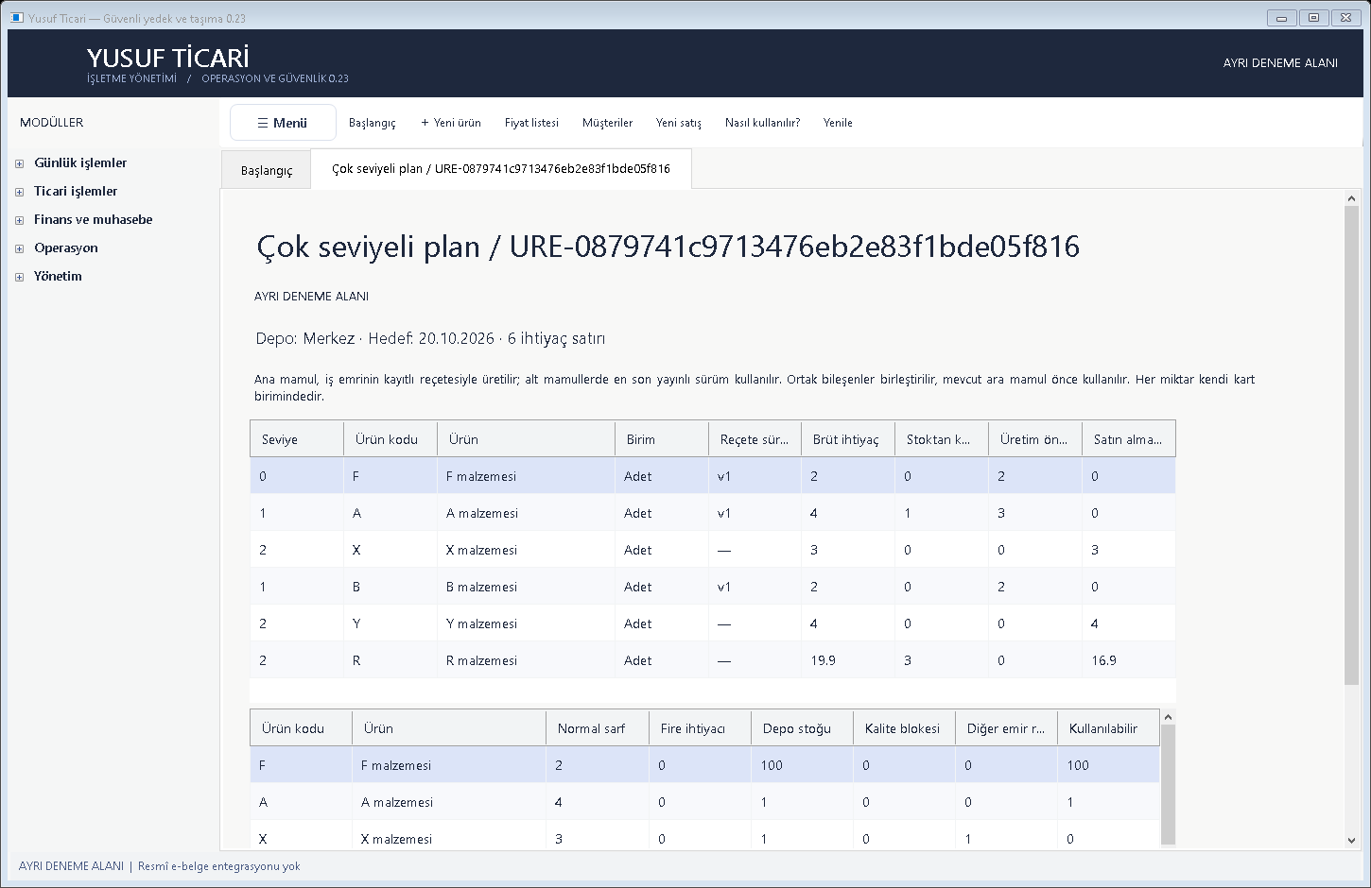This screenshot has width=1371, height=888.
Task: Switch to the Başlangıç tab
Action: pos(267,170)
